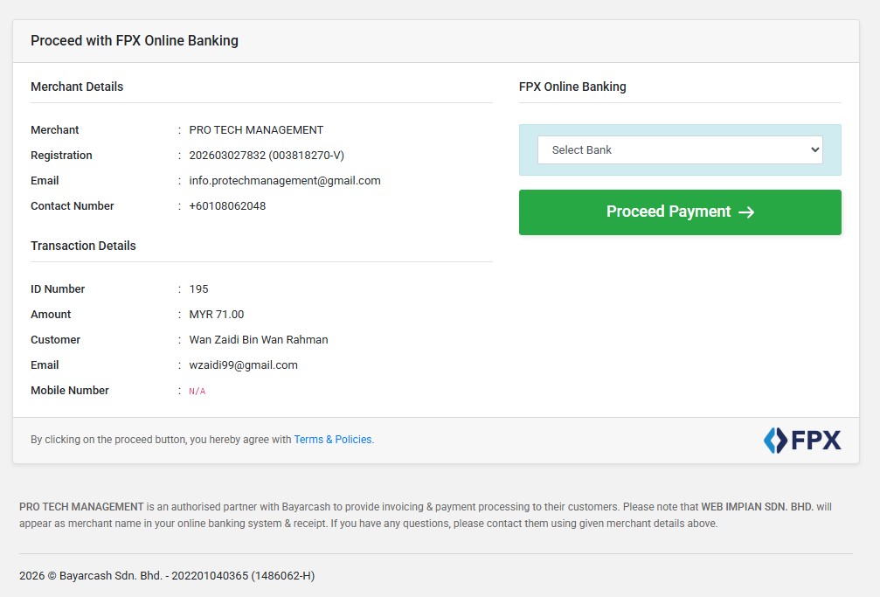Click the Amount field label
The width and height of the screenshot is (880, 597).
51,314
